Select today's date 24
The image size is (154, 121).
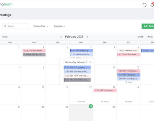click(91, 106)
